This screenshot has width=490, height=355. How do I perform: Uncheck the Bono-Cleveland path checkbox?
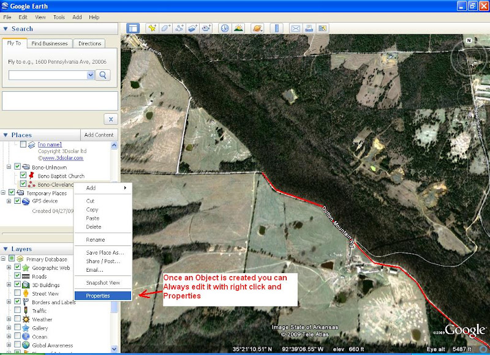click(23, 184)
